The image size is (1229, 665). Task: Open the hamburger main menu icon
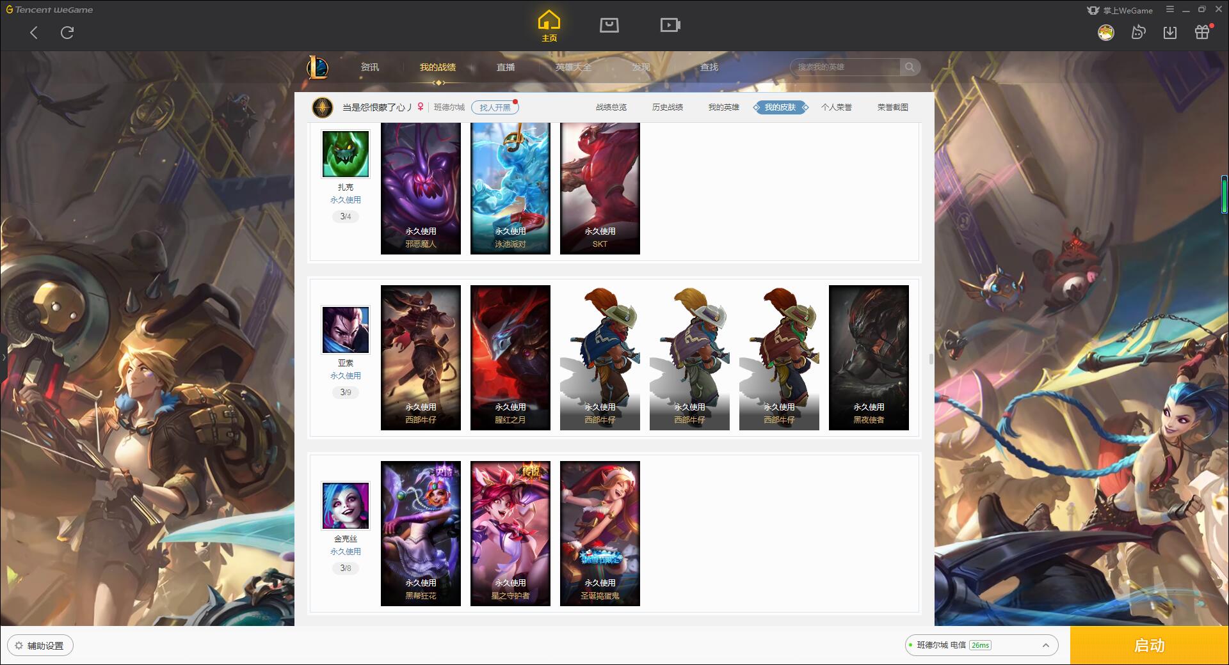(1170, 10)
